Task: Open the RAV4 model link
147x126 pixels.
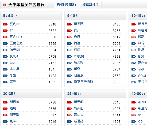Action: [14, 122]
